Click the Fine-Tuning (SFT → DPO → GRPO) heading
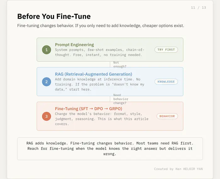The width and height of the screenshot is (220, 179). 89,109
